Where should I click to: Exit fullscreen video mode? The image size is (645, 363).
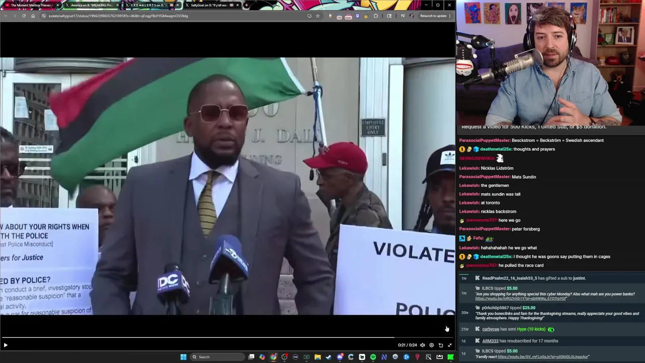pos(449,345)
